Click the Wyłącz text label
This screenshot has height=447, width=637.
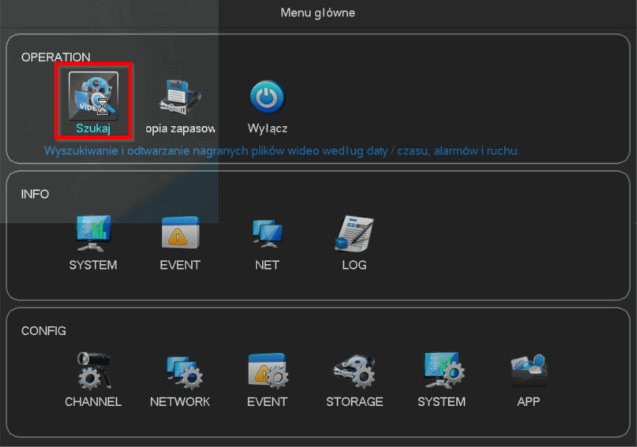267,128
